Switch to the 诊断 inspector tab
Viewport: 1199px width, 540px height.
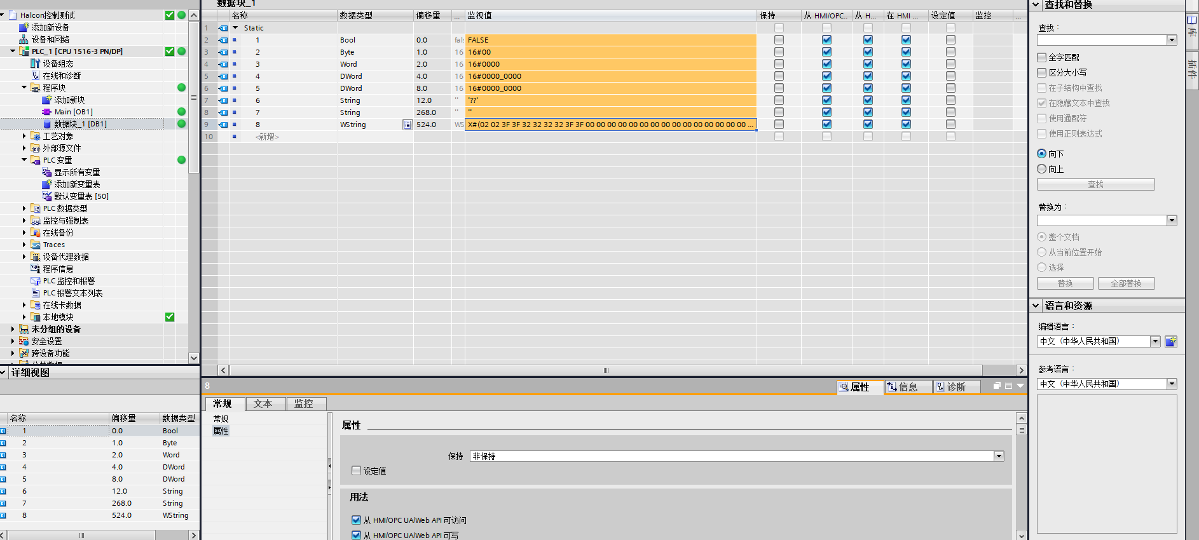(x=956, y=387)
